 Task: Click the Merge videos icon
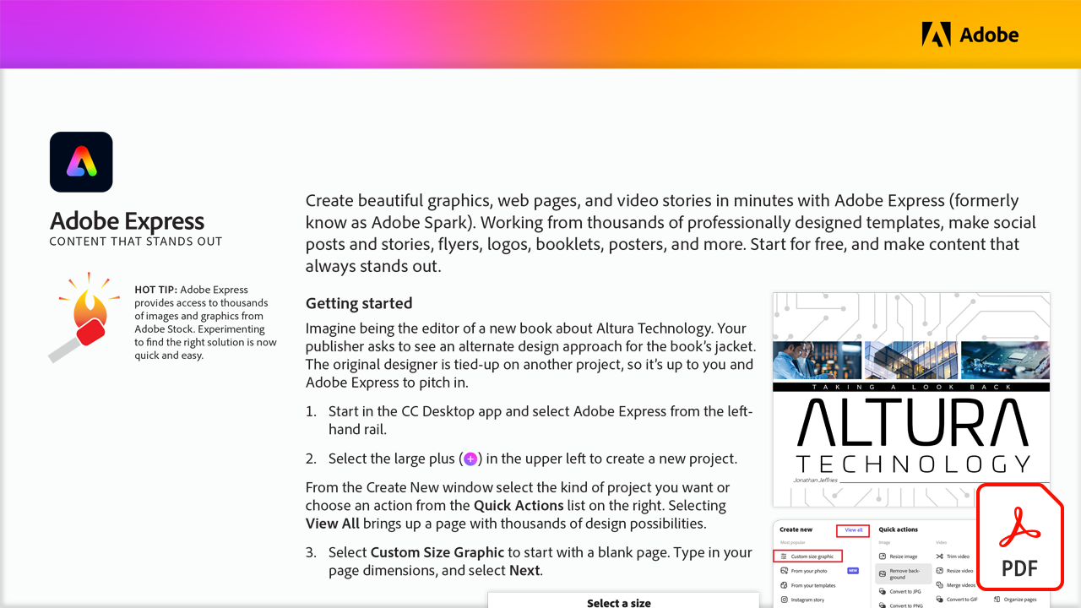940,585
